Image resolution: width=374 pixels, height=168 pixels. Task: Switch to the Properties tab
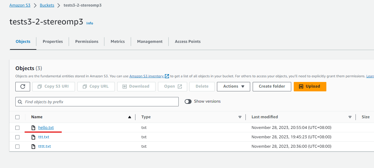click(53, 41)
